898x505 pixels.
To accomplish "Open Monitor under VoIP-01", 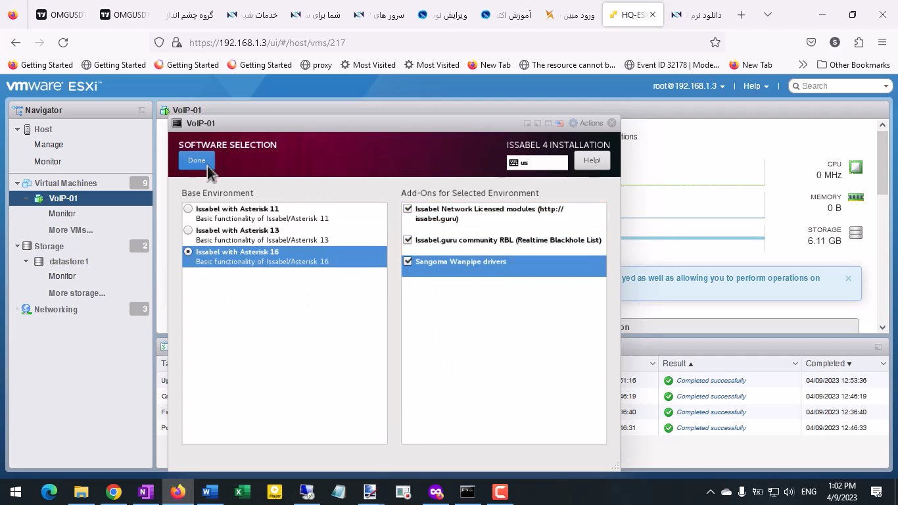I will click(x=62, y=214).
